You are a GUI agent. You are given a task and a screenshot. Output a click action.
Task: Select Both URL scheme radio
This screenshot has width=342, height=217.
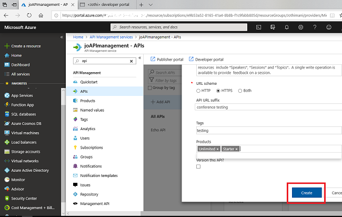(240, 91)
